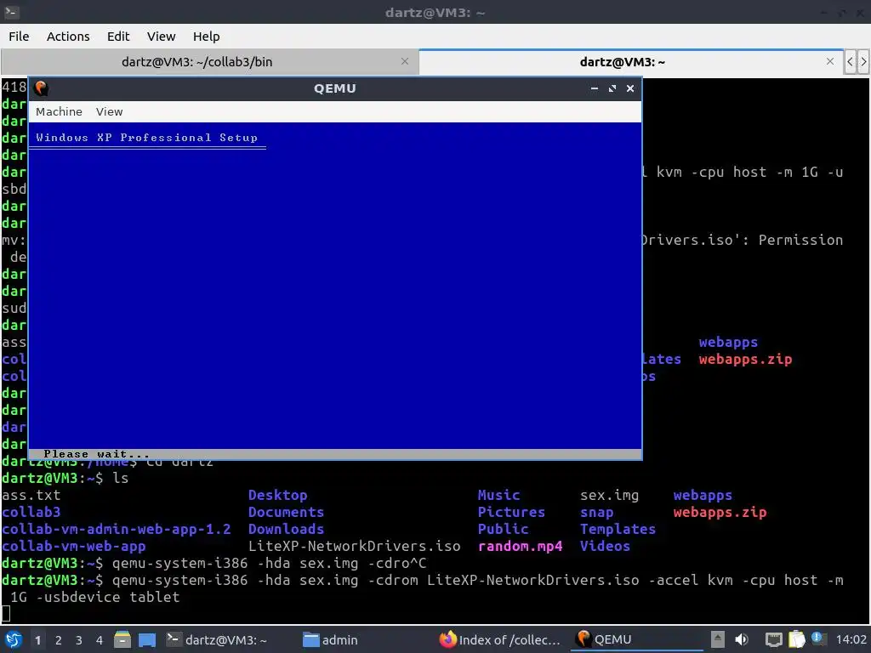Open the QEMU Machine menu
This screenshot has width=871, height=653.
click(59, 111)
